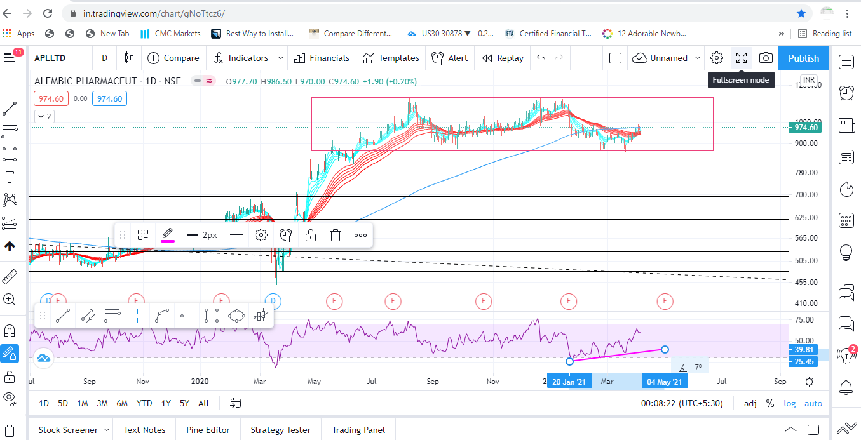Open the Strategy Tester tab
The height and width of the screenshot is (440, 861).
[280, 430]
